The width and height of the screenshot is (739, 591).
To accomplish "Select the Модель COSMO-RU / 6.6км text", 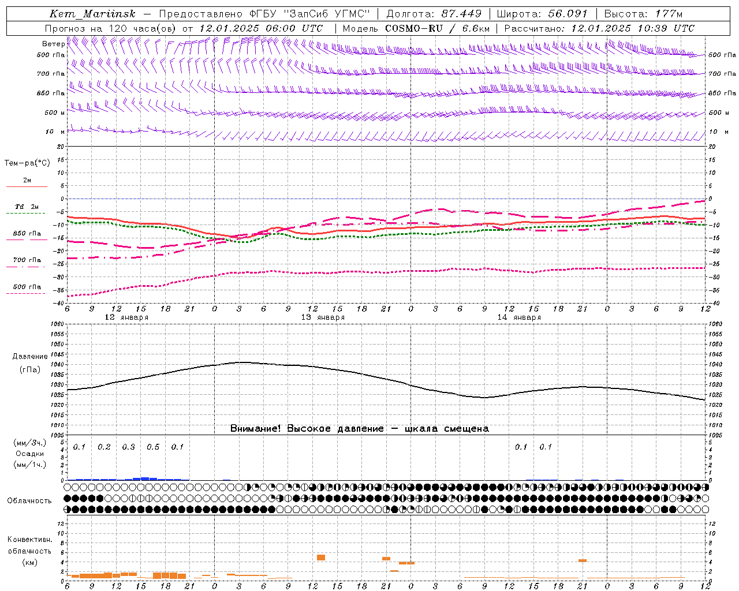I will 416,28.
